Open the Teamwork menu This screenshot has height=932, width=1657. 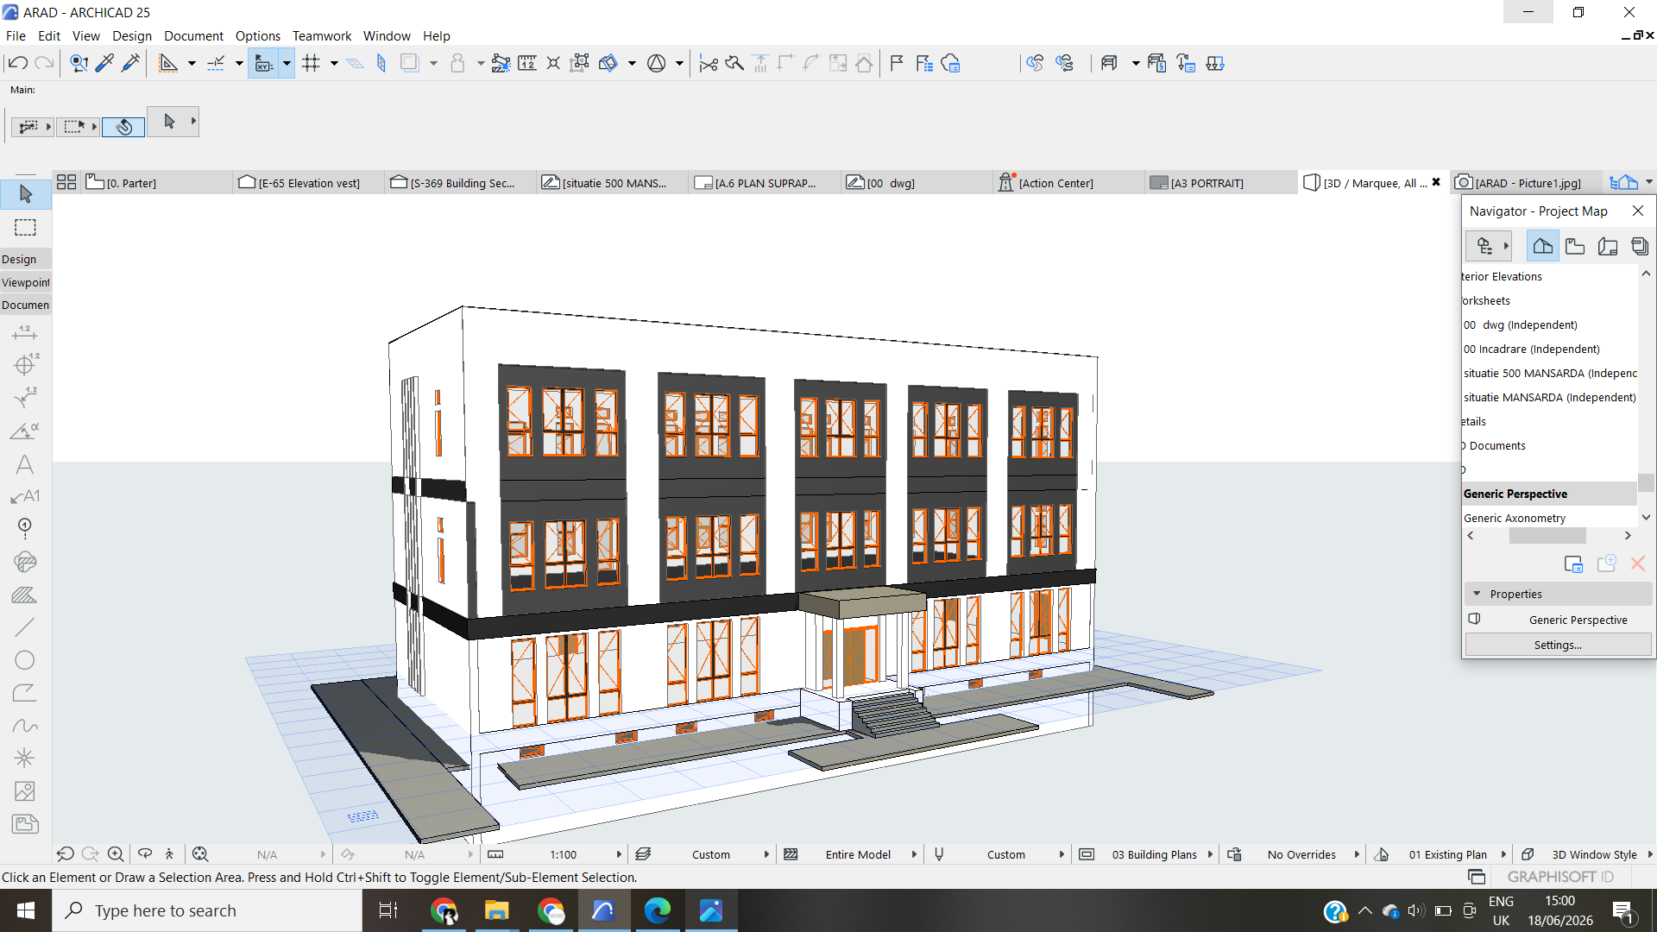point(321,35)
